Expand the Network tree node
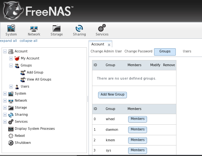This screenshot has width=202, height=156. coord(5,100)
